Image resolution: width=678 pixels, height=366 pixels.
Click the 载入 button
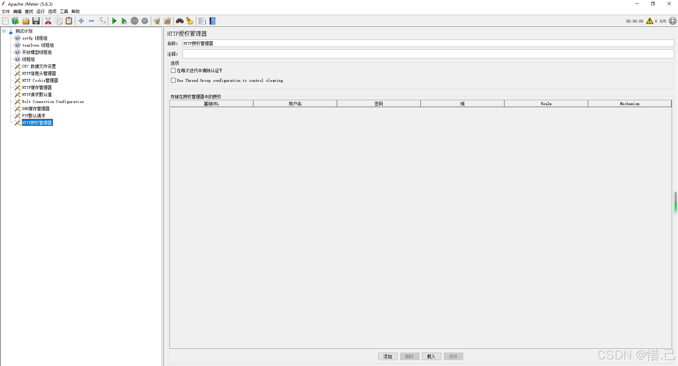[x=431, y=356]
